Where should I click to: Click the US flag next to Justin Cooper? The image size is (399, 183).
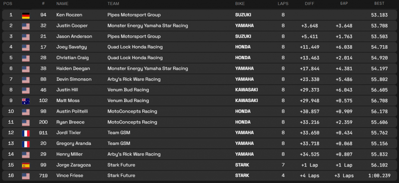26,26
